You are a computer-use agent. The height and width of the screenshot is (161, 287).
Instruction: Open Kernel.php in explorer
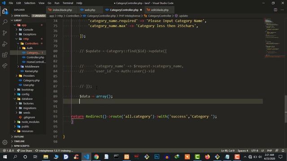click(31, 71)
